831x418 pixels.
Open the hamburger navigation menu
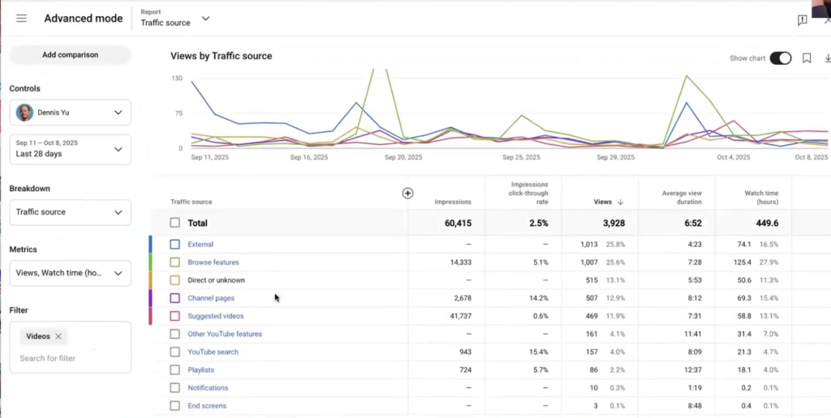(x=21, y=19)
